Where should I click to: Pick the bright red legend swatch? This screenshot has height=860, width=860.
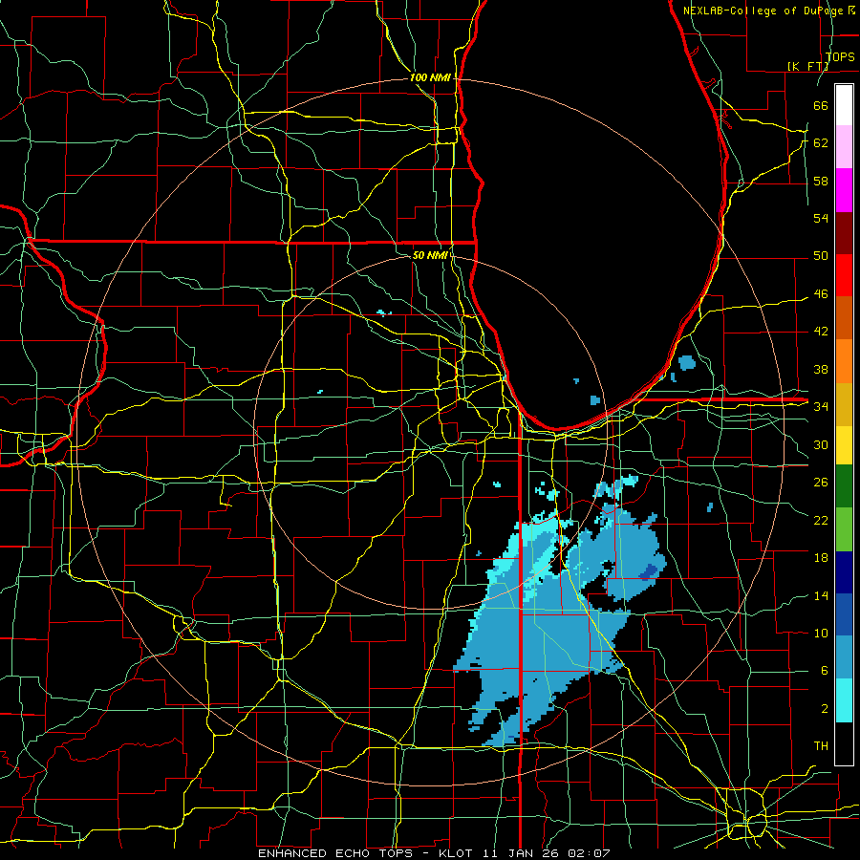844,275
